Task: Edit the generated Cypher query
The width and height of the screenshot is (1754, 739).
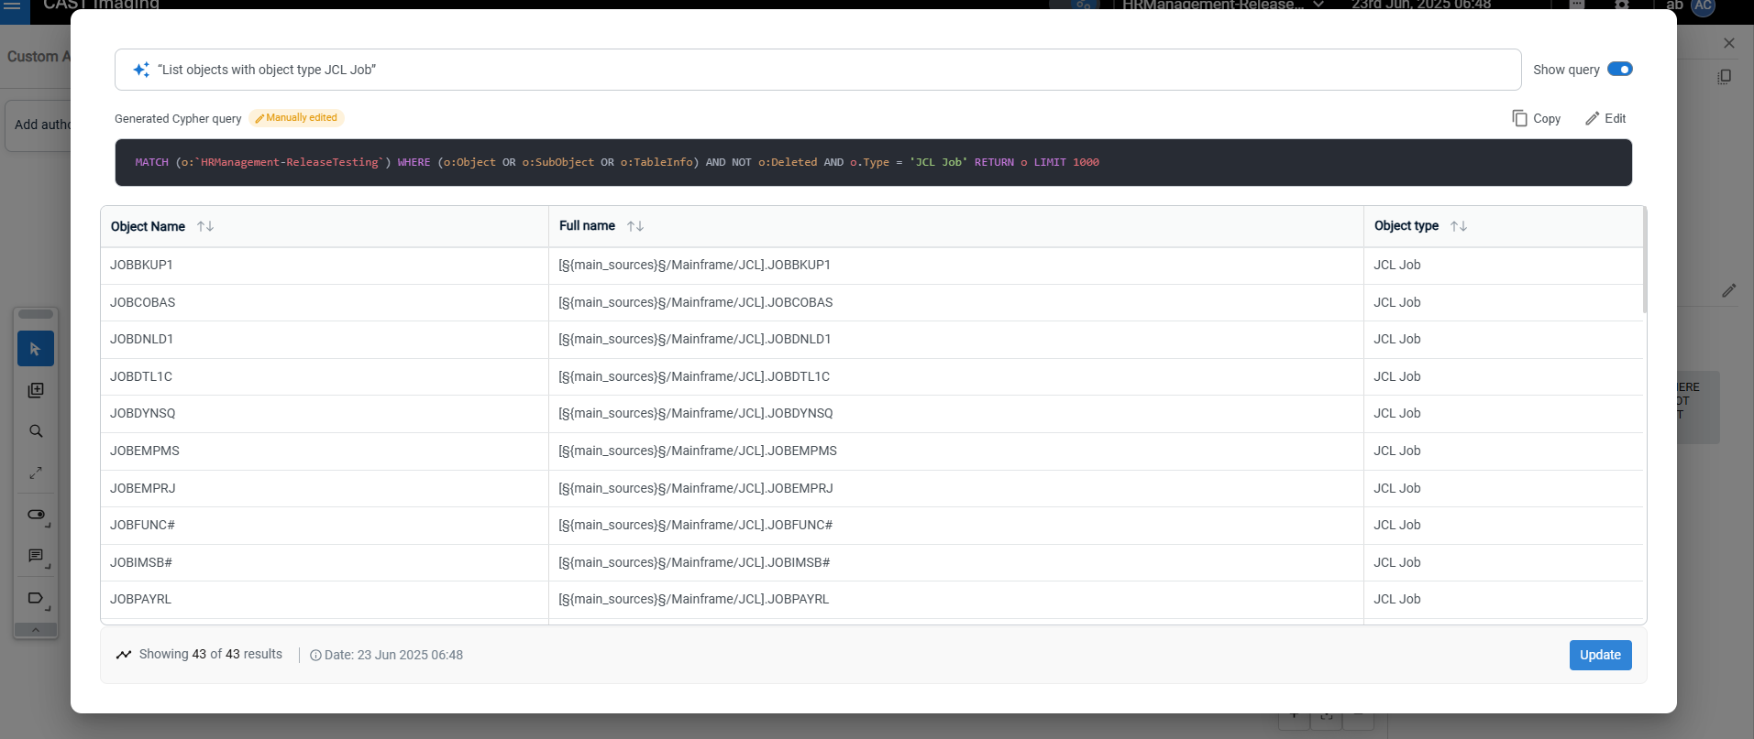Action: point(1605,118)
